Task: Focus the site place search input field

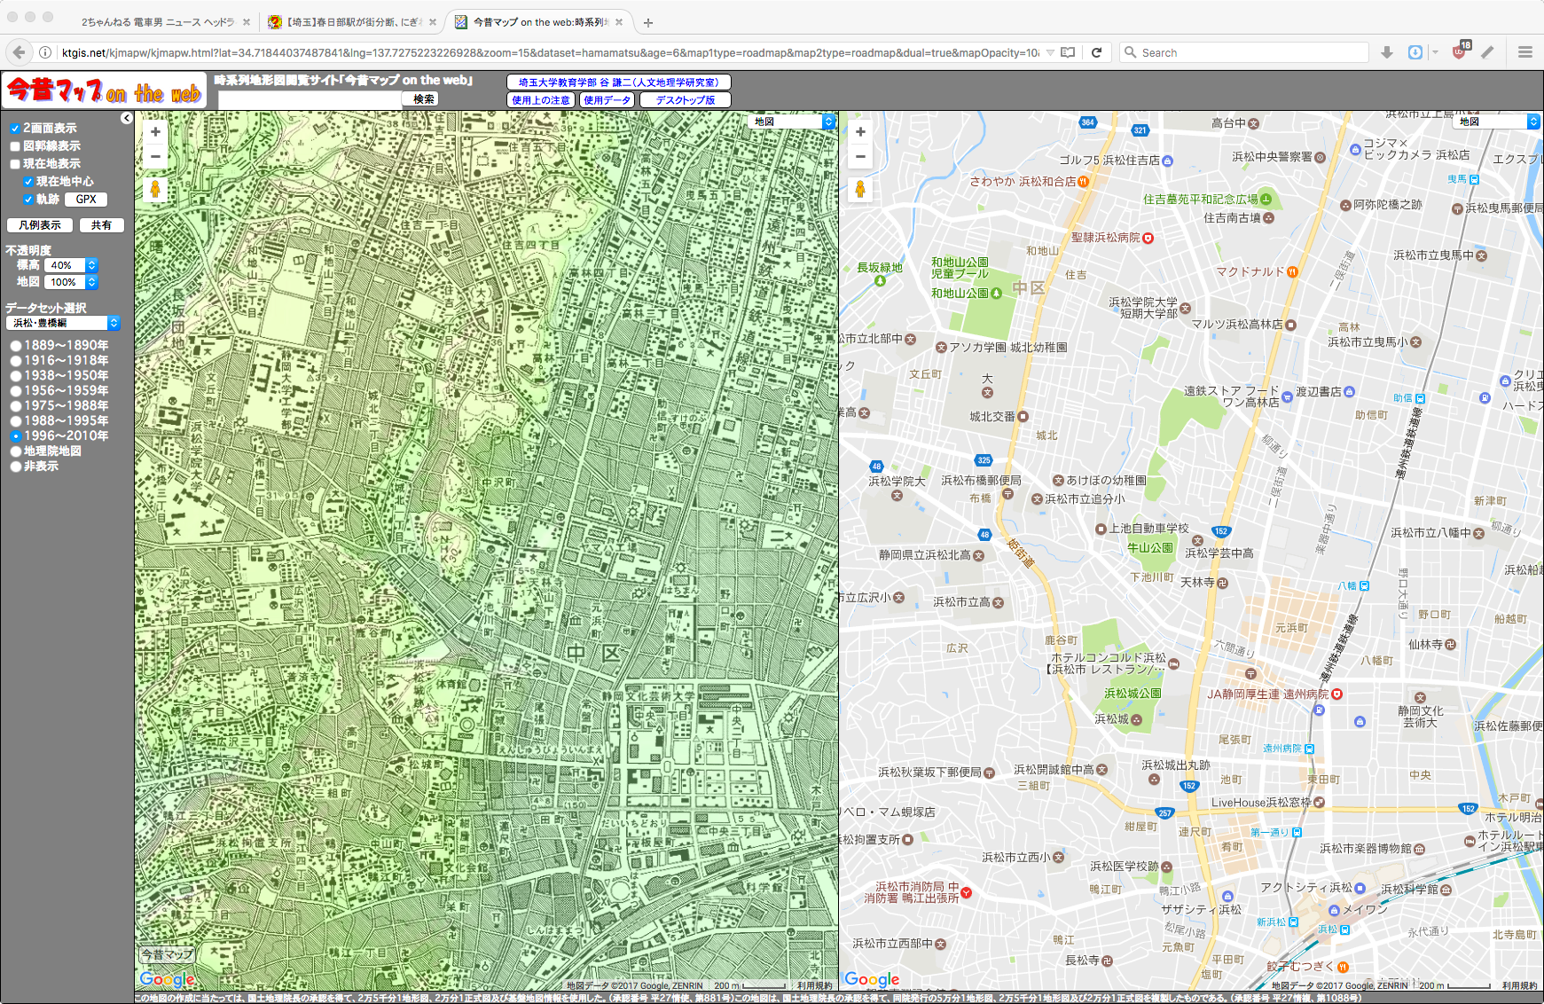Action: (310, 99)
